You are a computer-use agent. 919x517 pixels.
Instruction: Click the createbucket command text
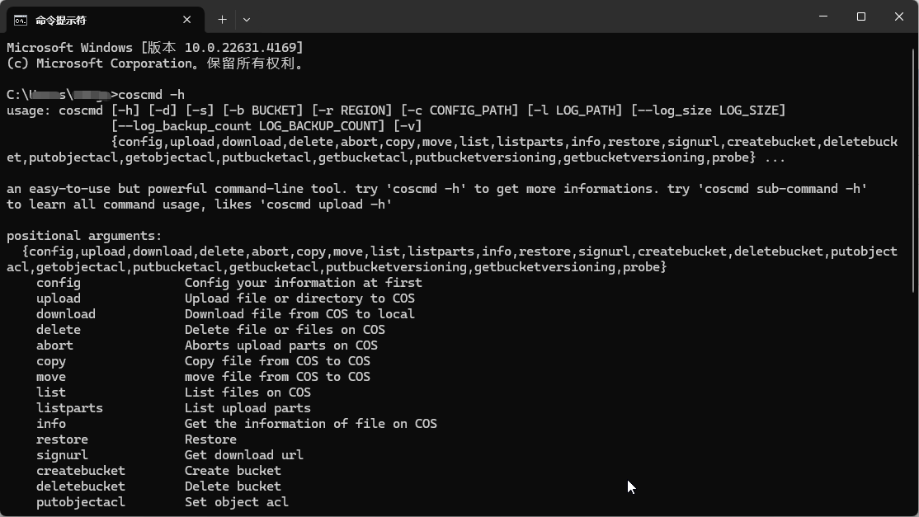point(80,470)
